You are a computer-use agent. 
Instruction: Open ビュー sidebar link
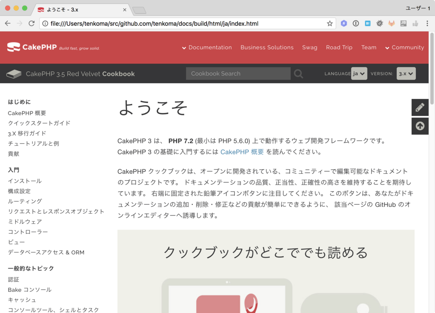[x=17, y=242]
